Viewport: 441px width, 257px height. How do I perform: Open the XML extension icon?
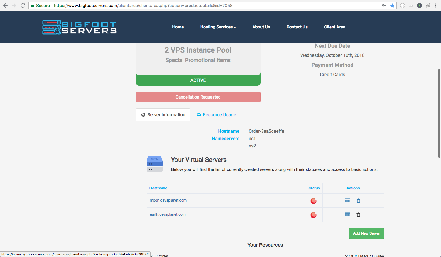411,6
